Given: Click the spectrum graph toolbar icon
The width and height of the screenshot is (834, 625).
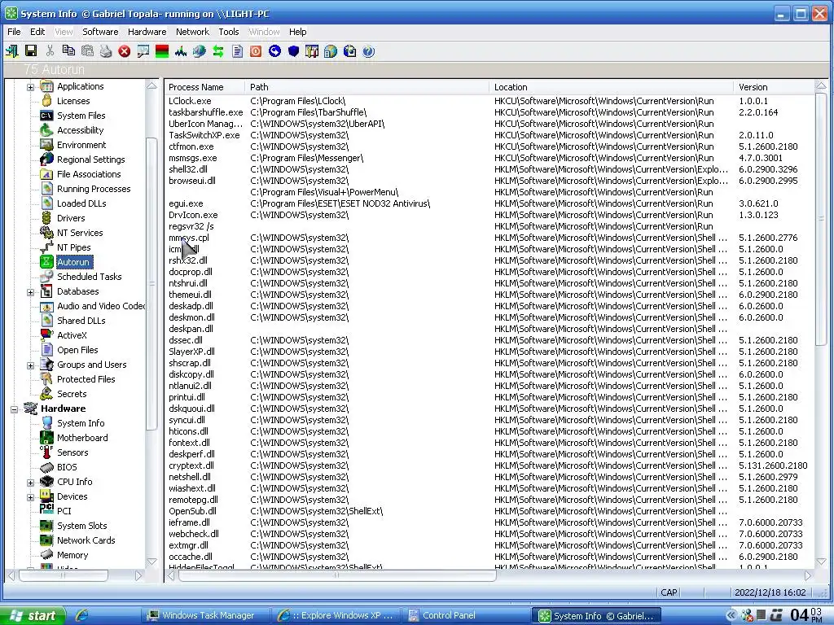Looking at the screenshot, I should [x=181, y=51].
